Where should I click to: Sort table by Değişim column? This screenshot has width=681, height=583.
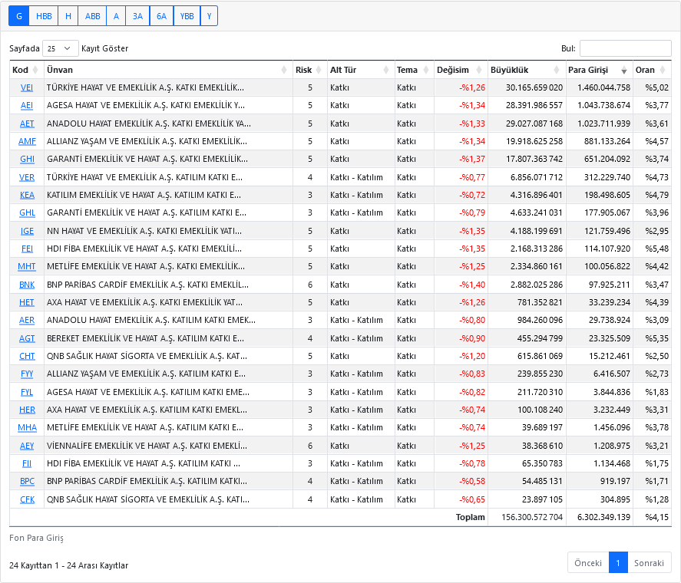point(461,70)
